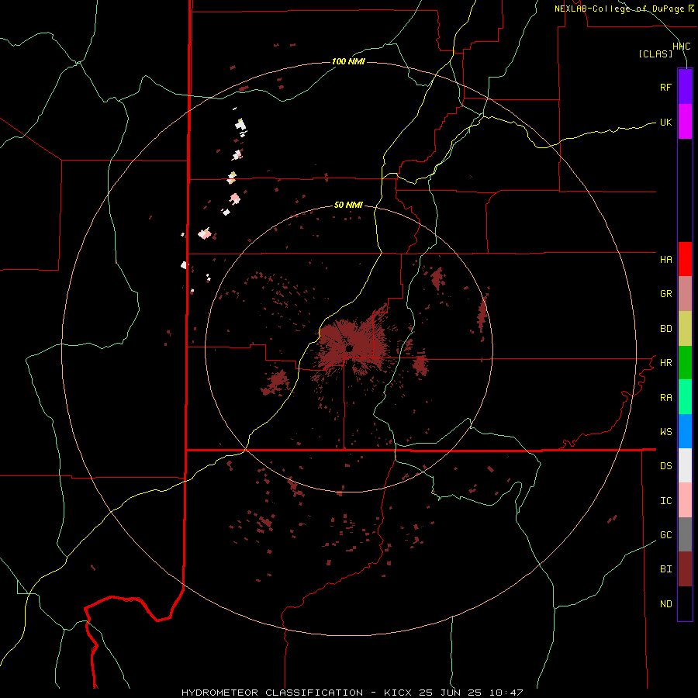The height and width of the screenshot is (698, 698).
Task: Click the DS legend label
Action: (665, 466)
